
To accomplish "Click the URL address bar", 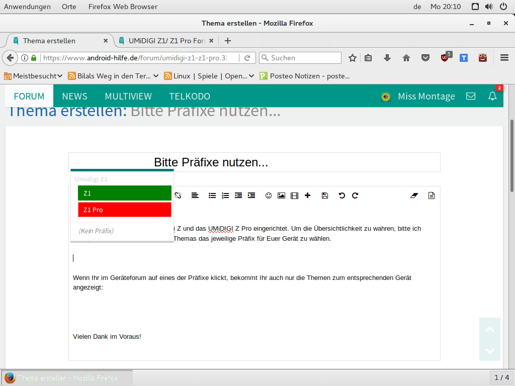I will click(135, 58).
